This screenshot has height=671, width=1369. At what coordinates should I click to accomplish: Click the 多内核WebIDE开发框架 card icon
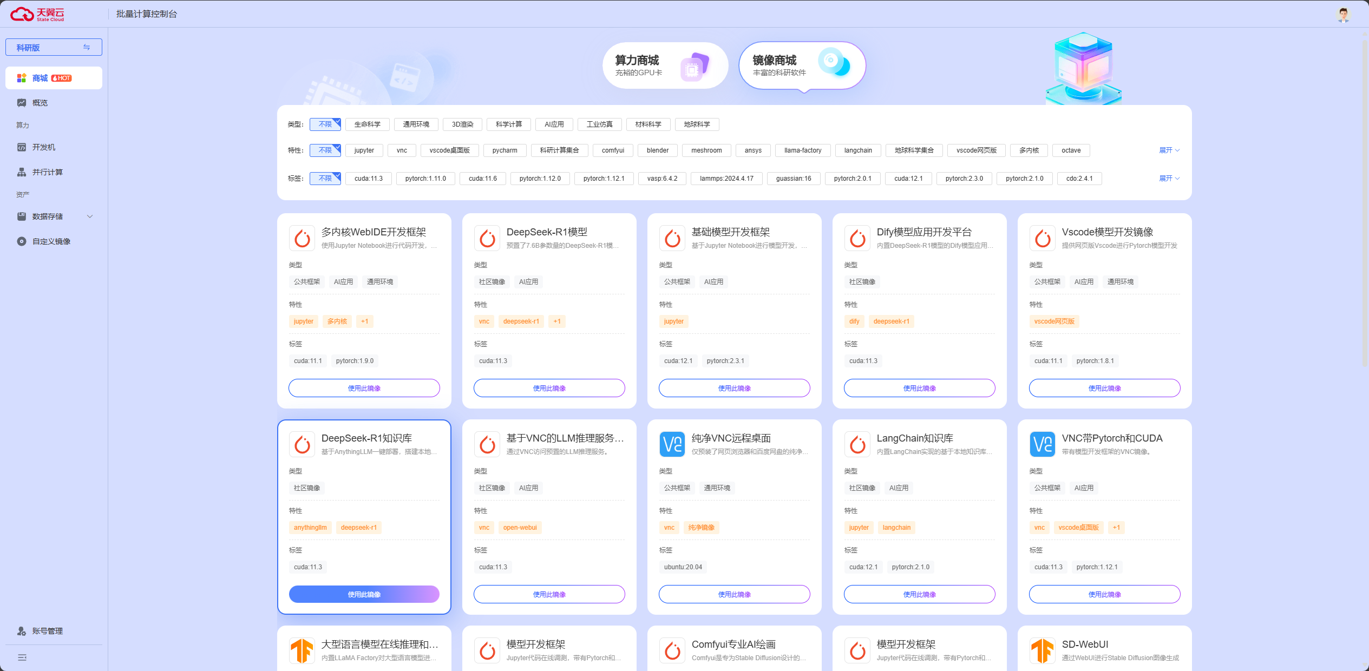click(x=302, y=238)
